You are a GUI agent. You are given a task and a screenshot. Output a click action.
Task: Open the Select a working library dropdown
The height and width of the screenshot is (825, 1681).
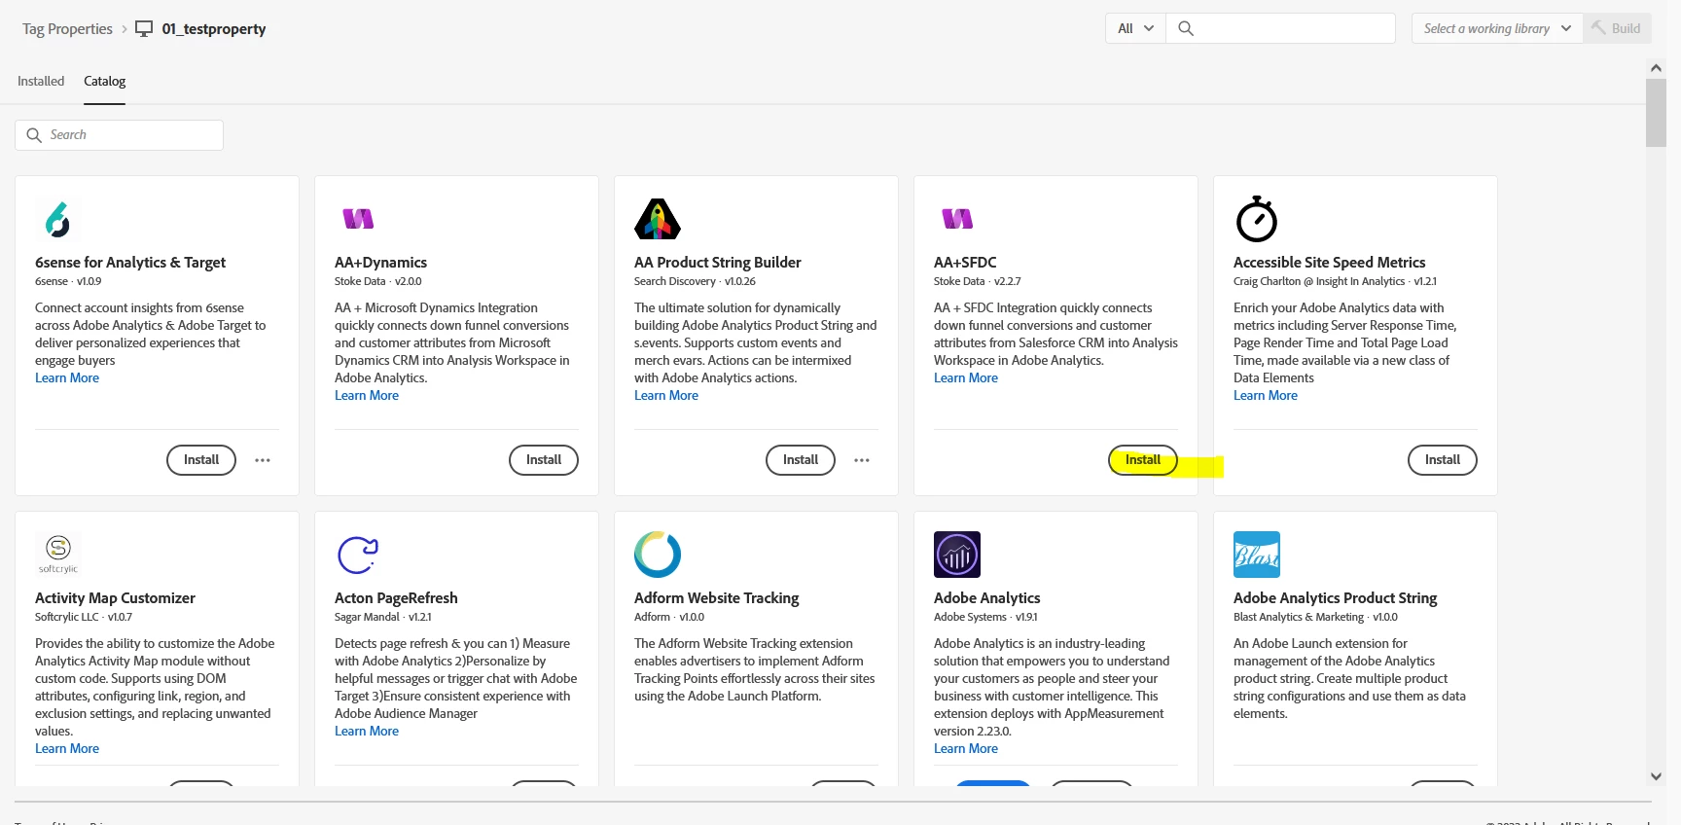tap(1496, 28)
